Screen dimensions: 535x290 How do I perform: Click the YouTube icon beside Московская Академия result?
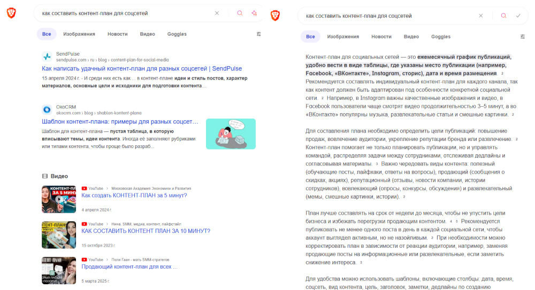pos(85,189)
